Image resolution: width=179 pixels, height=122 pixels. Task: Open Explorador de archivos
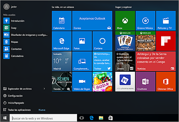point(17,89)
